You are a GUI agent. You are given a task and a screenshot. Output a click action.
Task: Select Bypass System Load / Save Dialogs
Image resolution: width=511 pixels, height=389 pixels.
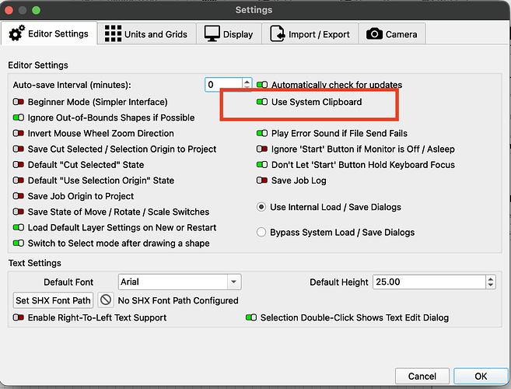coord(261,232)
